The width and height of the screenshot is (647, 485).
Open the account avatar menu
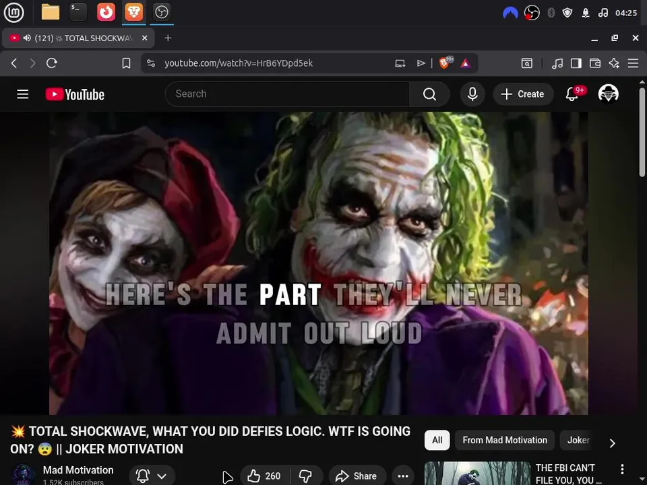tap(608, 93)
